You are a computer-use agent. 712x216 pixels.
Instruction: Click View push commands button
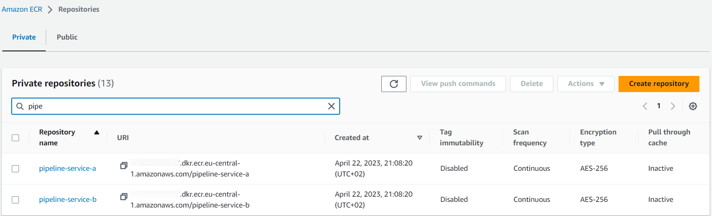click(x=458, y=84)
